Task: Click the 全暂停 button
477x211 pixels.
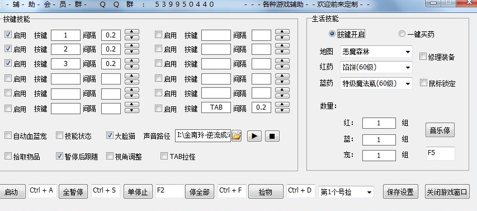Action: pos(73,192)
